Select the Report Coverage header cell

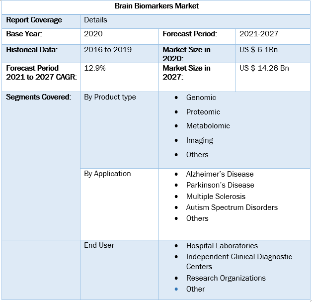tap(34, 20)
